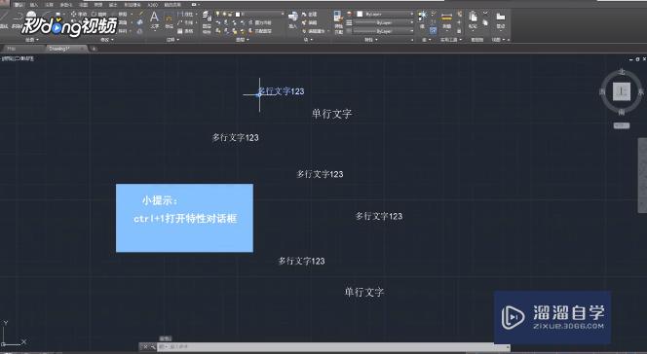Screen dimensions: 647x354
Task: Open the WCS dropdown below the ViewCube
Action: (622, 125)
